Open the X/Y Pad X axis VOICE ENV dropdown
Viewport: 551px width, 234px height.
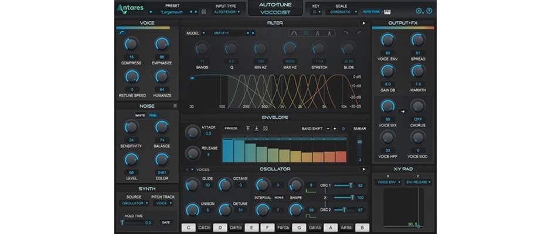(x=388, y=183)
